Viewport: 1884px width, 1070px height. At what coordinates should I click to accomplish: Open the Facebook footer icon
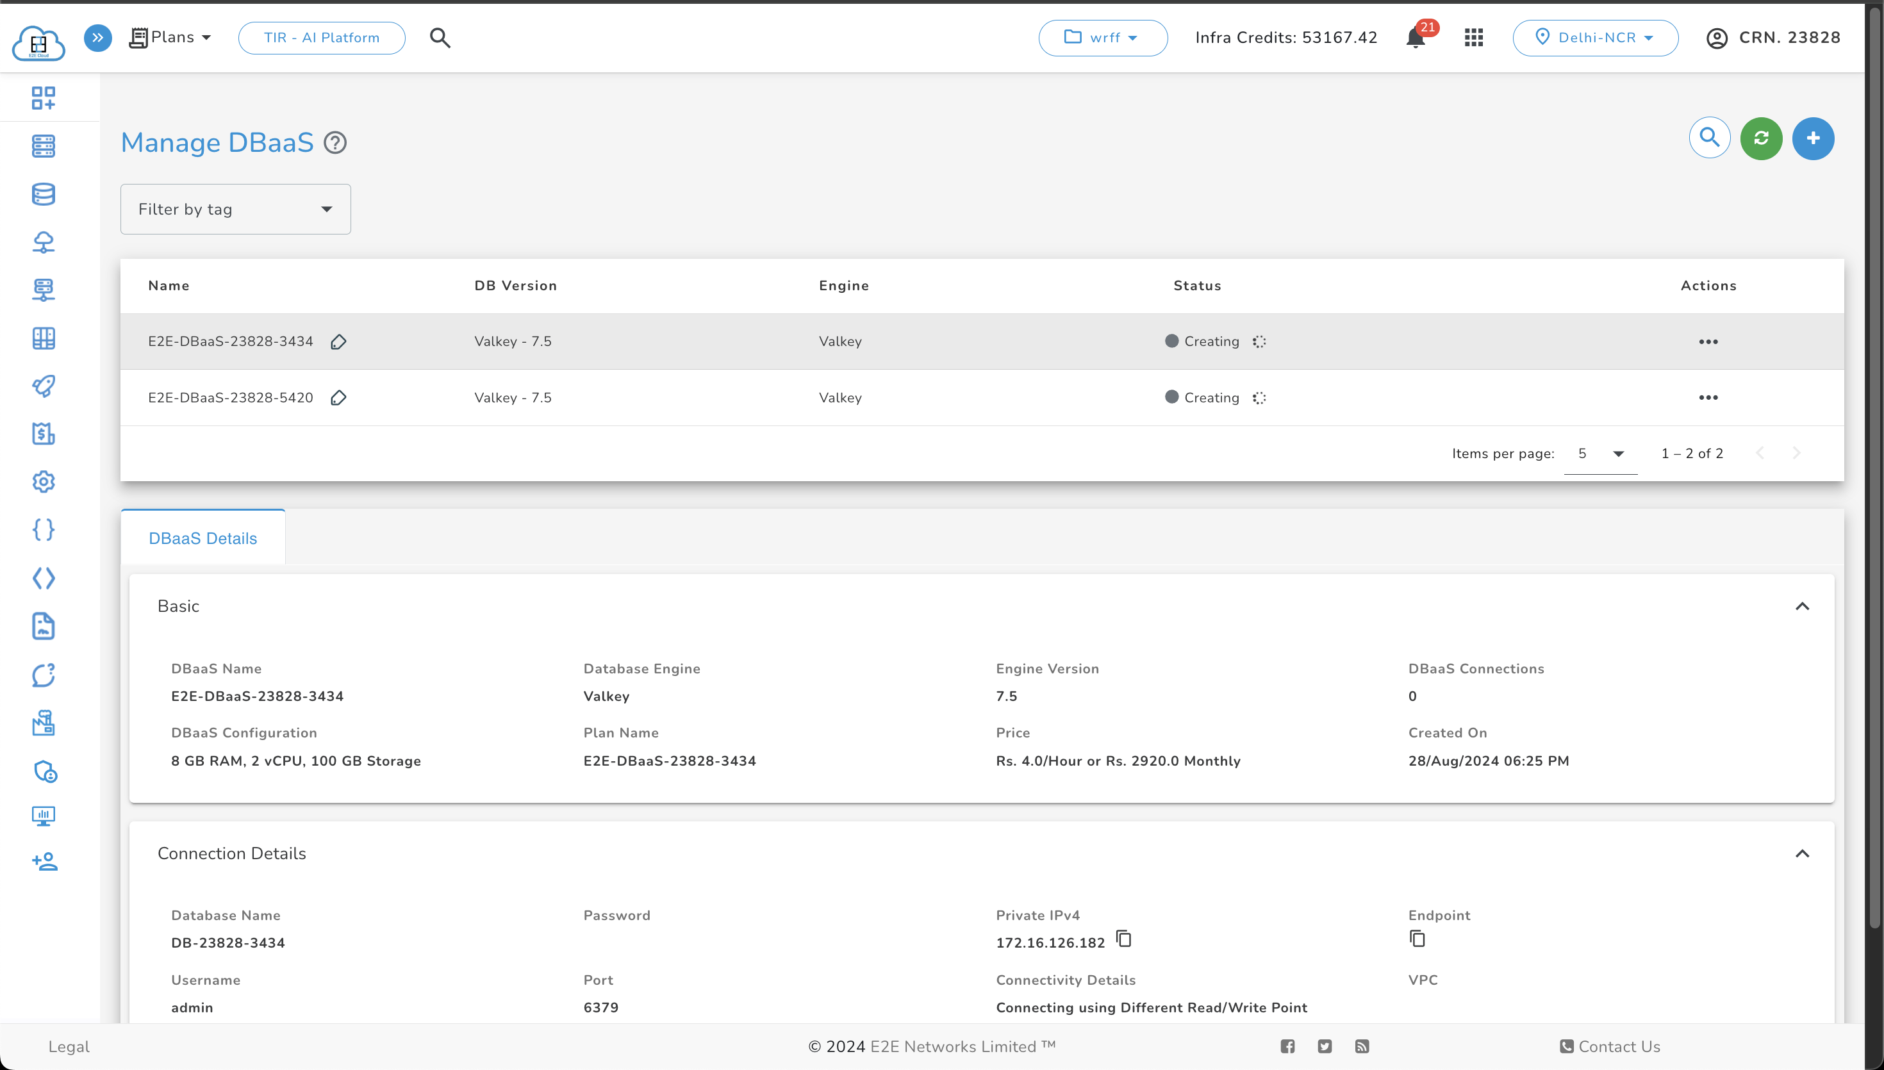click(x=1287, y=1046)
